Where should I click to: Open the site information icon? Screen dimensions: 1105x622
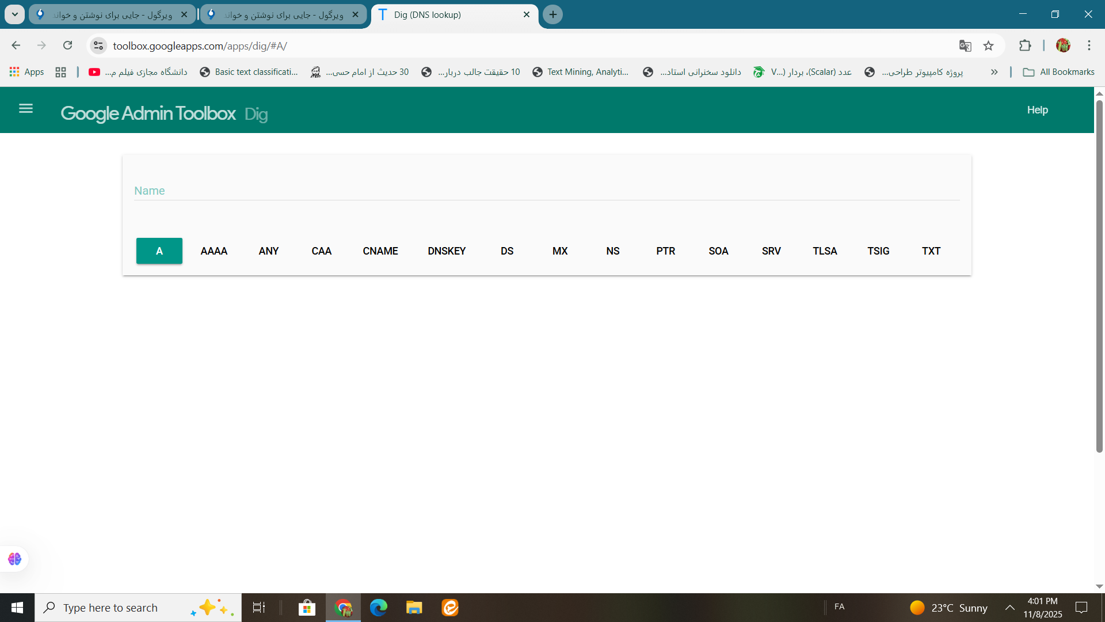pos(98,46)
